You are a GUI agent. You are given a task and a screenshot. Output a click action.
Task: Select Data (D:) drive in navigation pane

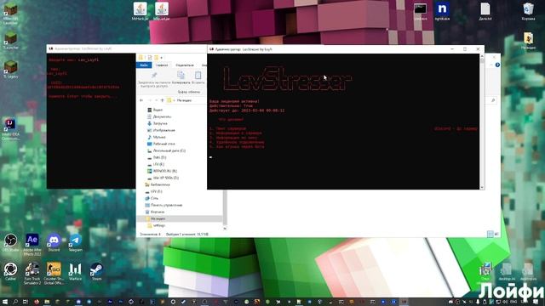(x=159, y=157)
